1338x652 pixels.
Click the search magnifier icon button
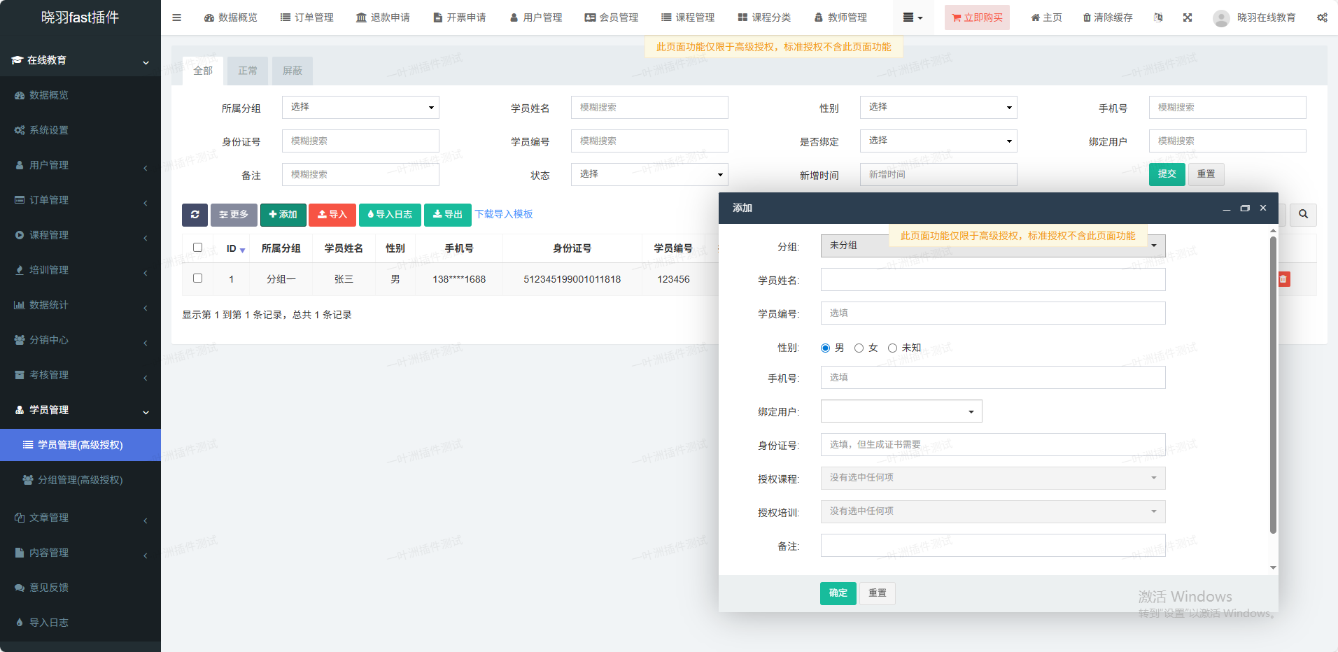coord(1303,215)
